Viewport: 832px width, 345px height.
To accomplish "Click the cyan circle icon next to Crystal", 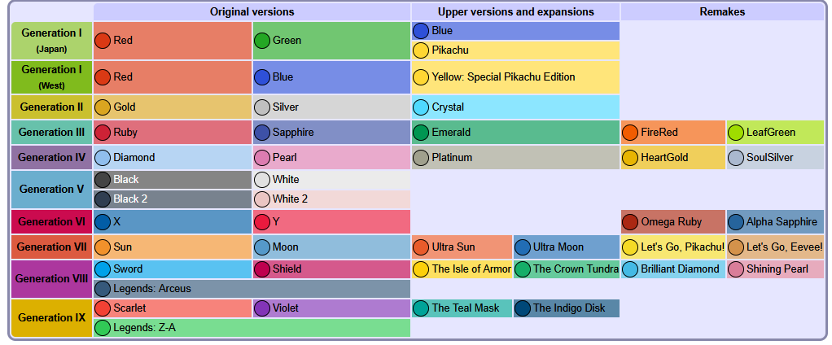I will click(x=421, y=107).
